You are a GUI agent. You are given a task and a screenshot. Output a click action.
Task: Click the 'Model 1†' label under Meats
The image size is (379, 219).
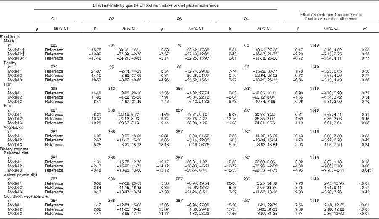coord(16,49)
